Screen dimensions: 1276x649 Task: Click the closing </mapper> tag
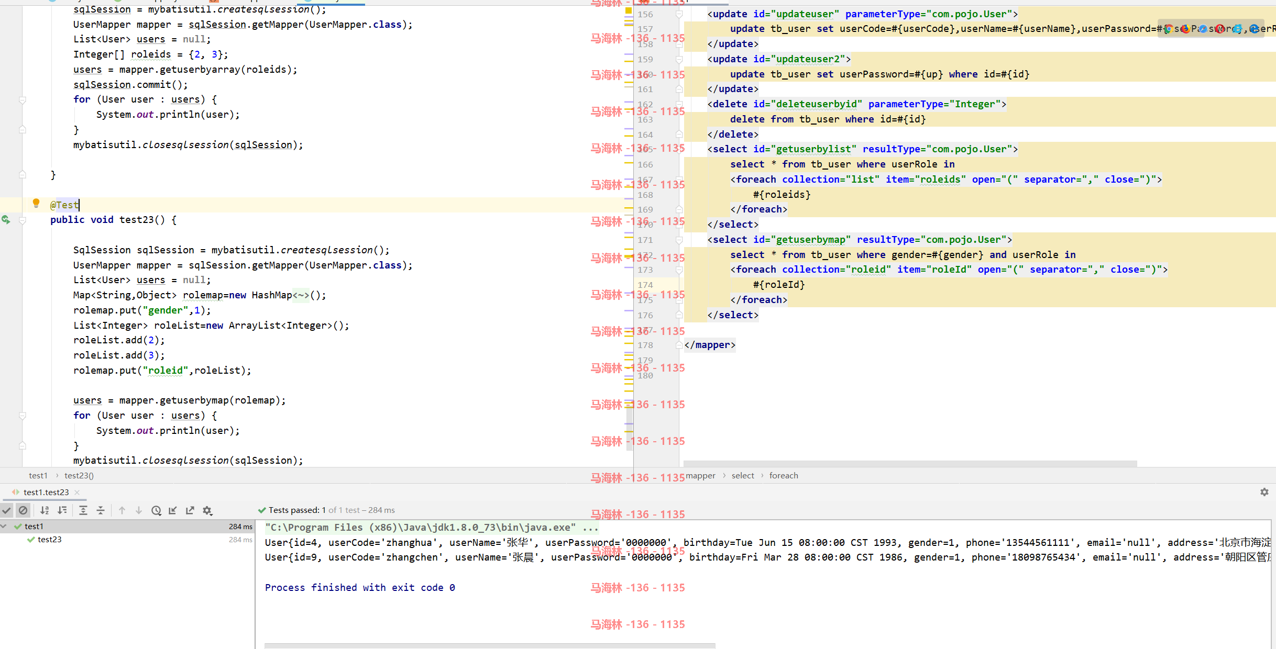coord(710,345)
